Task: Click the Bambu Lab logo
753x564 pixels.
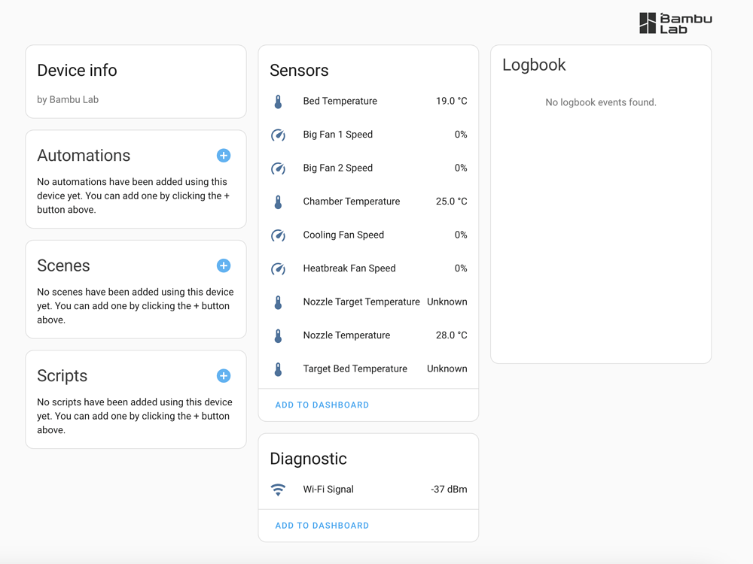Action: 674,23
